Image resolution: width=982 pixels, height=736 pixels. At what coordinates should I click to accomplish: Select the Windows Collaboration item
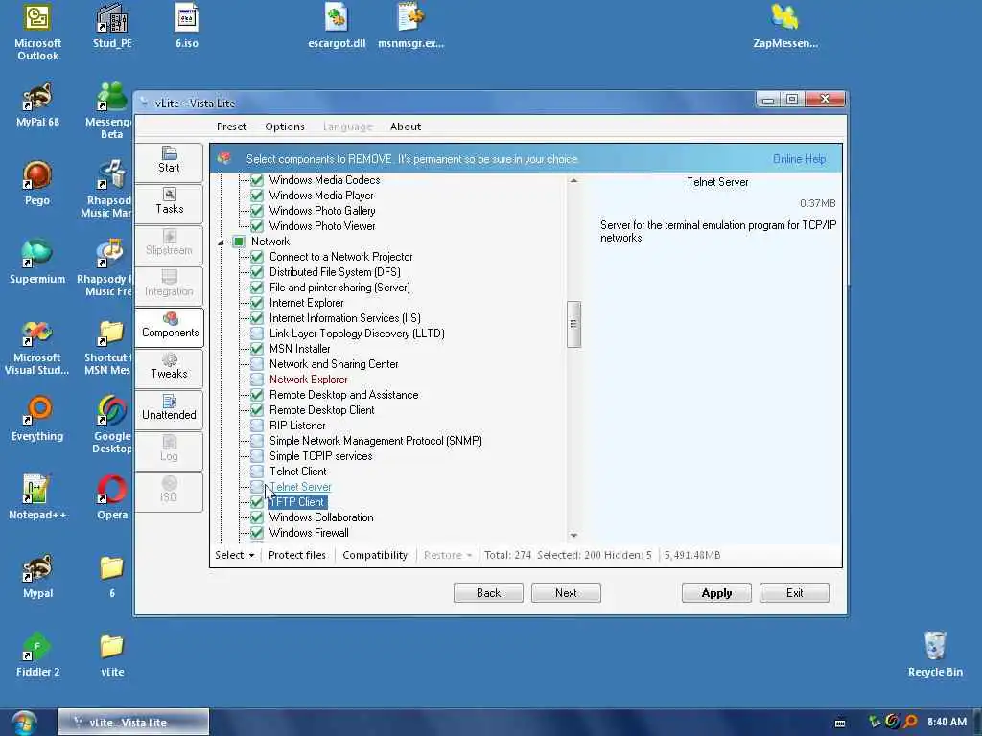321,517
